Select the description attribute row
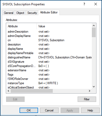This screenshot has width=102, height=116. pos(49,44)
